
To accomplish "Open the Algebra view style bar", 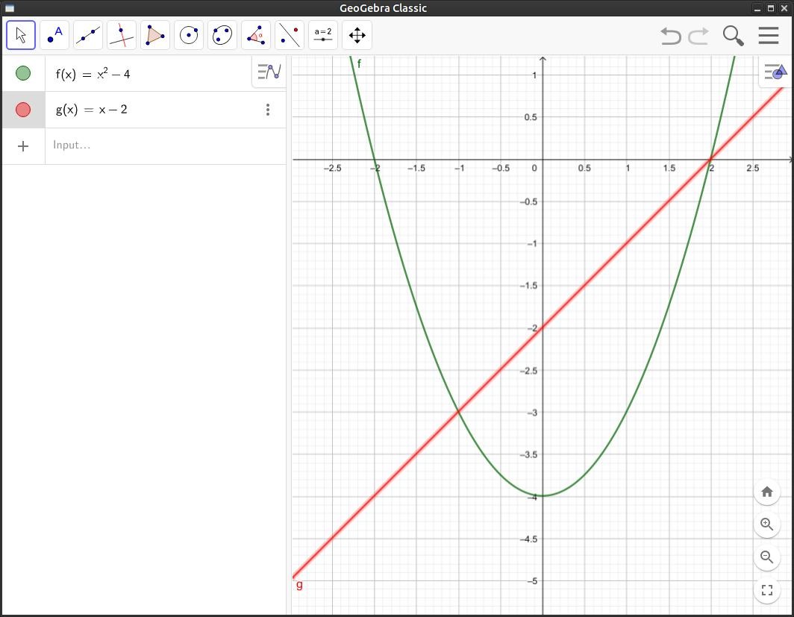I will click(x=269, y=72).
